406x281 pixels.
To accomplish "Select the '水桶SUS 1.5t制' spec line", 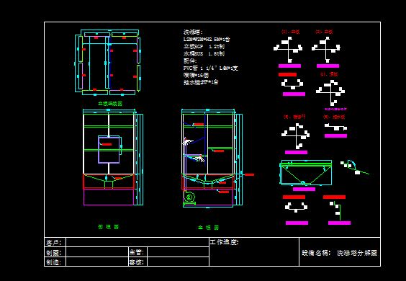I will 204,53.
